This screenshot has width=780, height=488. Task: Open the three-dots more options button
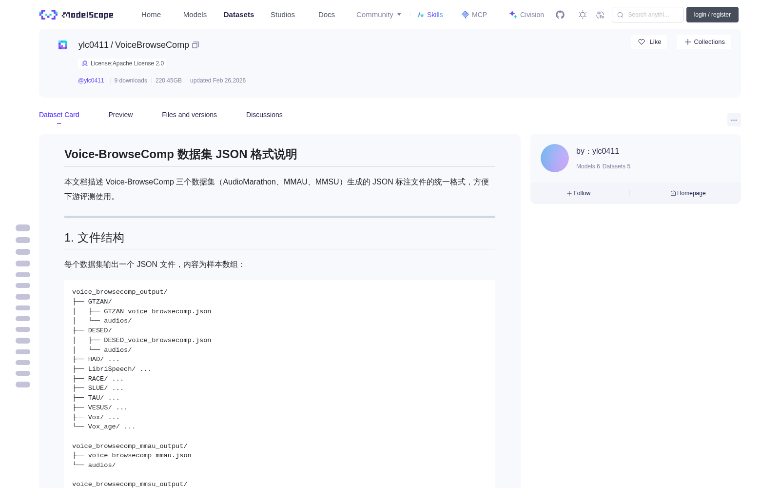[x=734, y=120]
